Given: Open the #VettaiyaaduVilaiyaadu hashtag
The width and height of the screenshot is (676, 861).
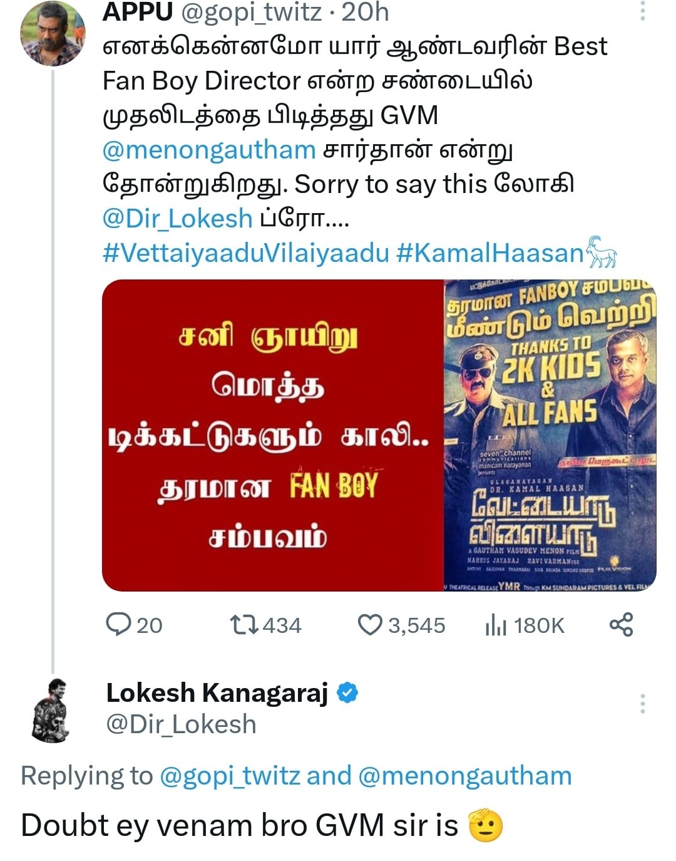Looking at the screenshot, I should click(246, 253).
